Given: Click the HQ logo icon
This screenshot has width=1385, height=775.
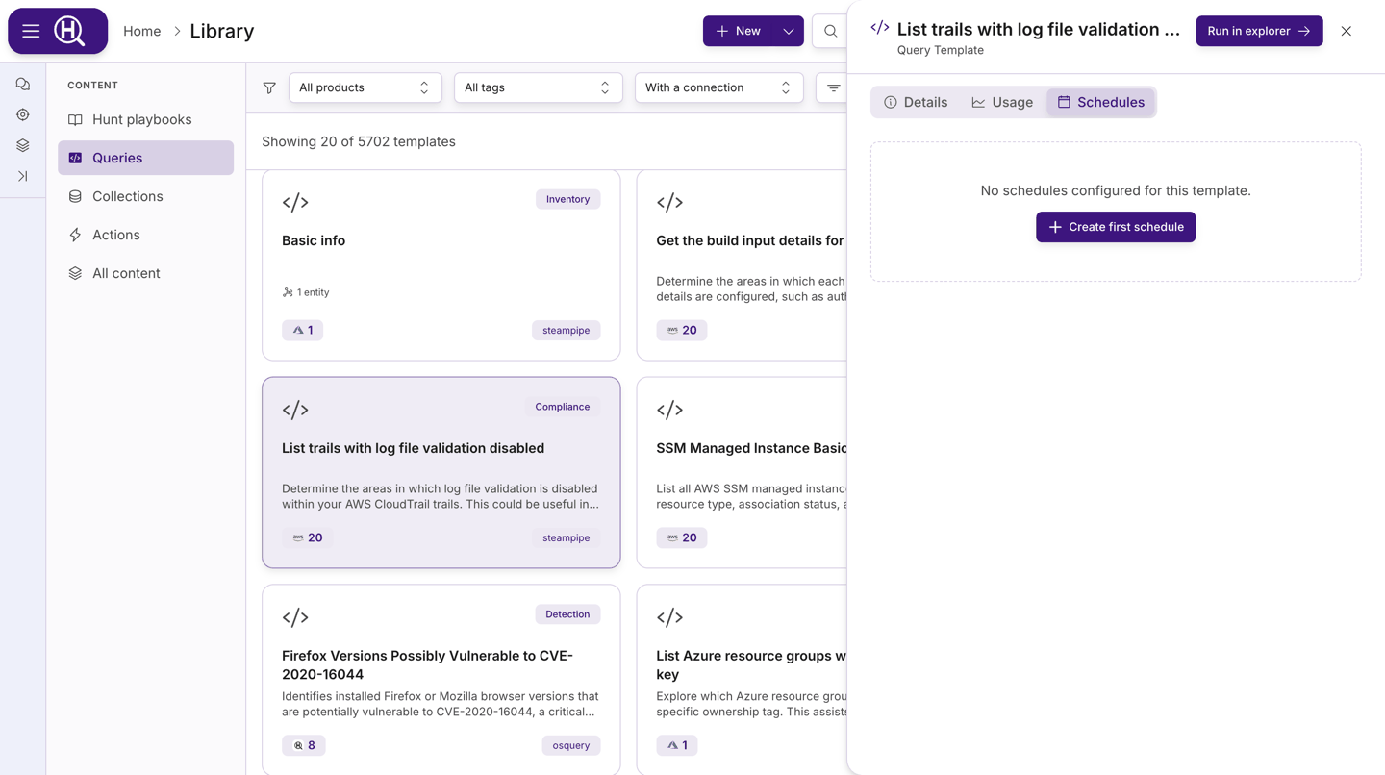Looking at the screenshot, I should (x=70, y=31).
